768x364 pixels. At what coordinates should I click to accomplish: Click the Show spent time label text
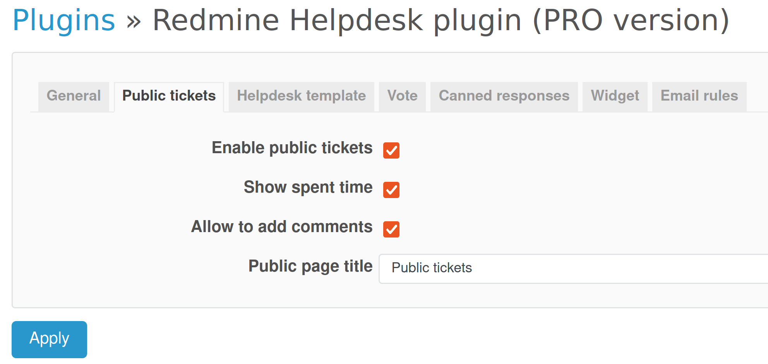click(x=307, y=188)
